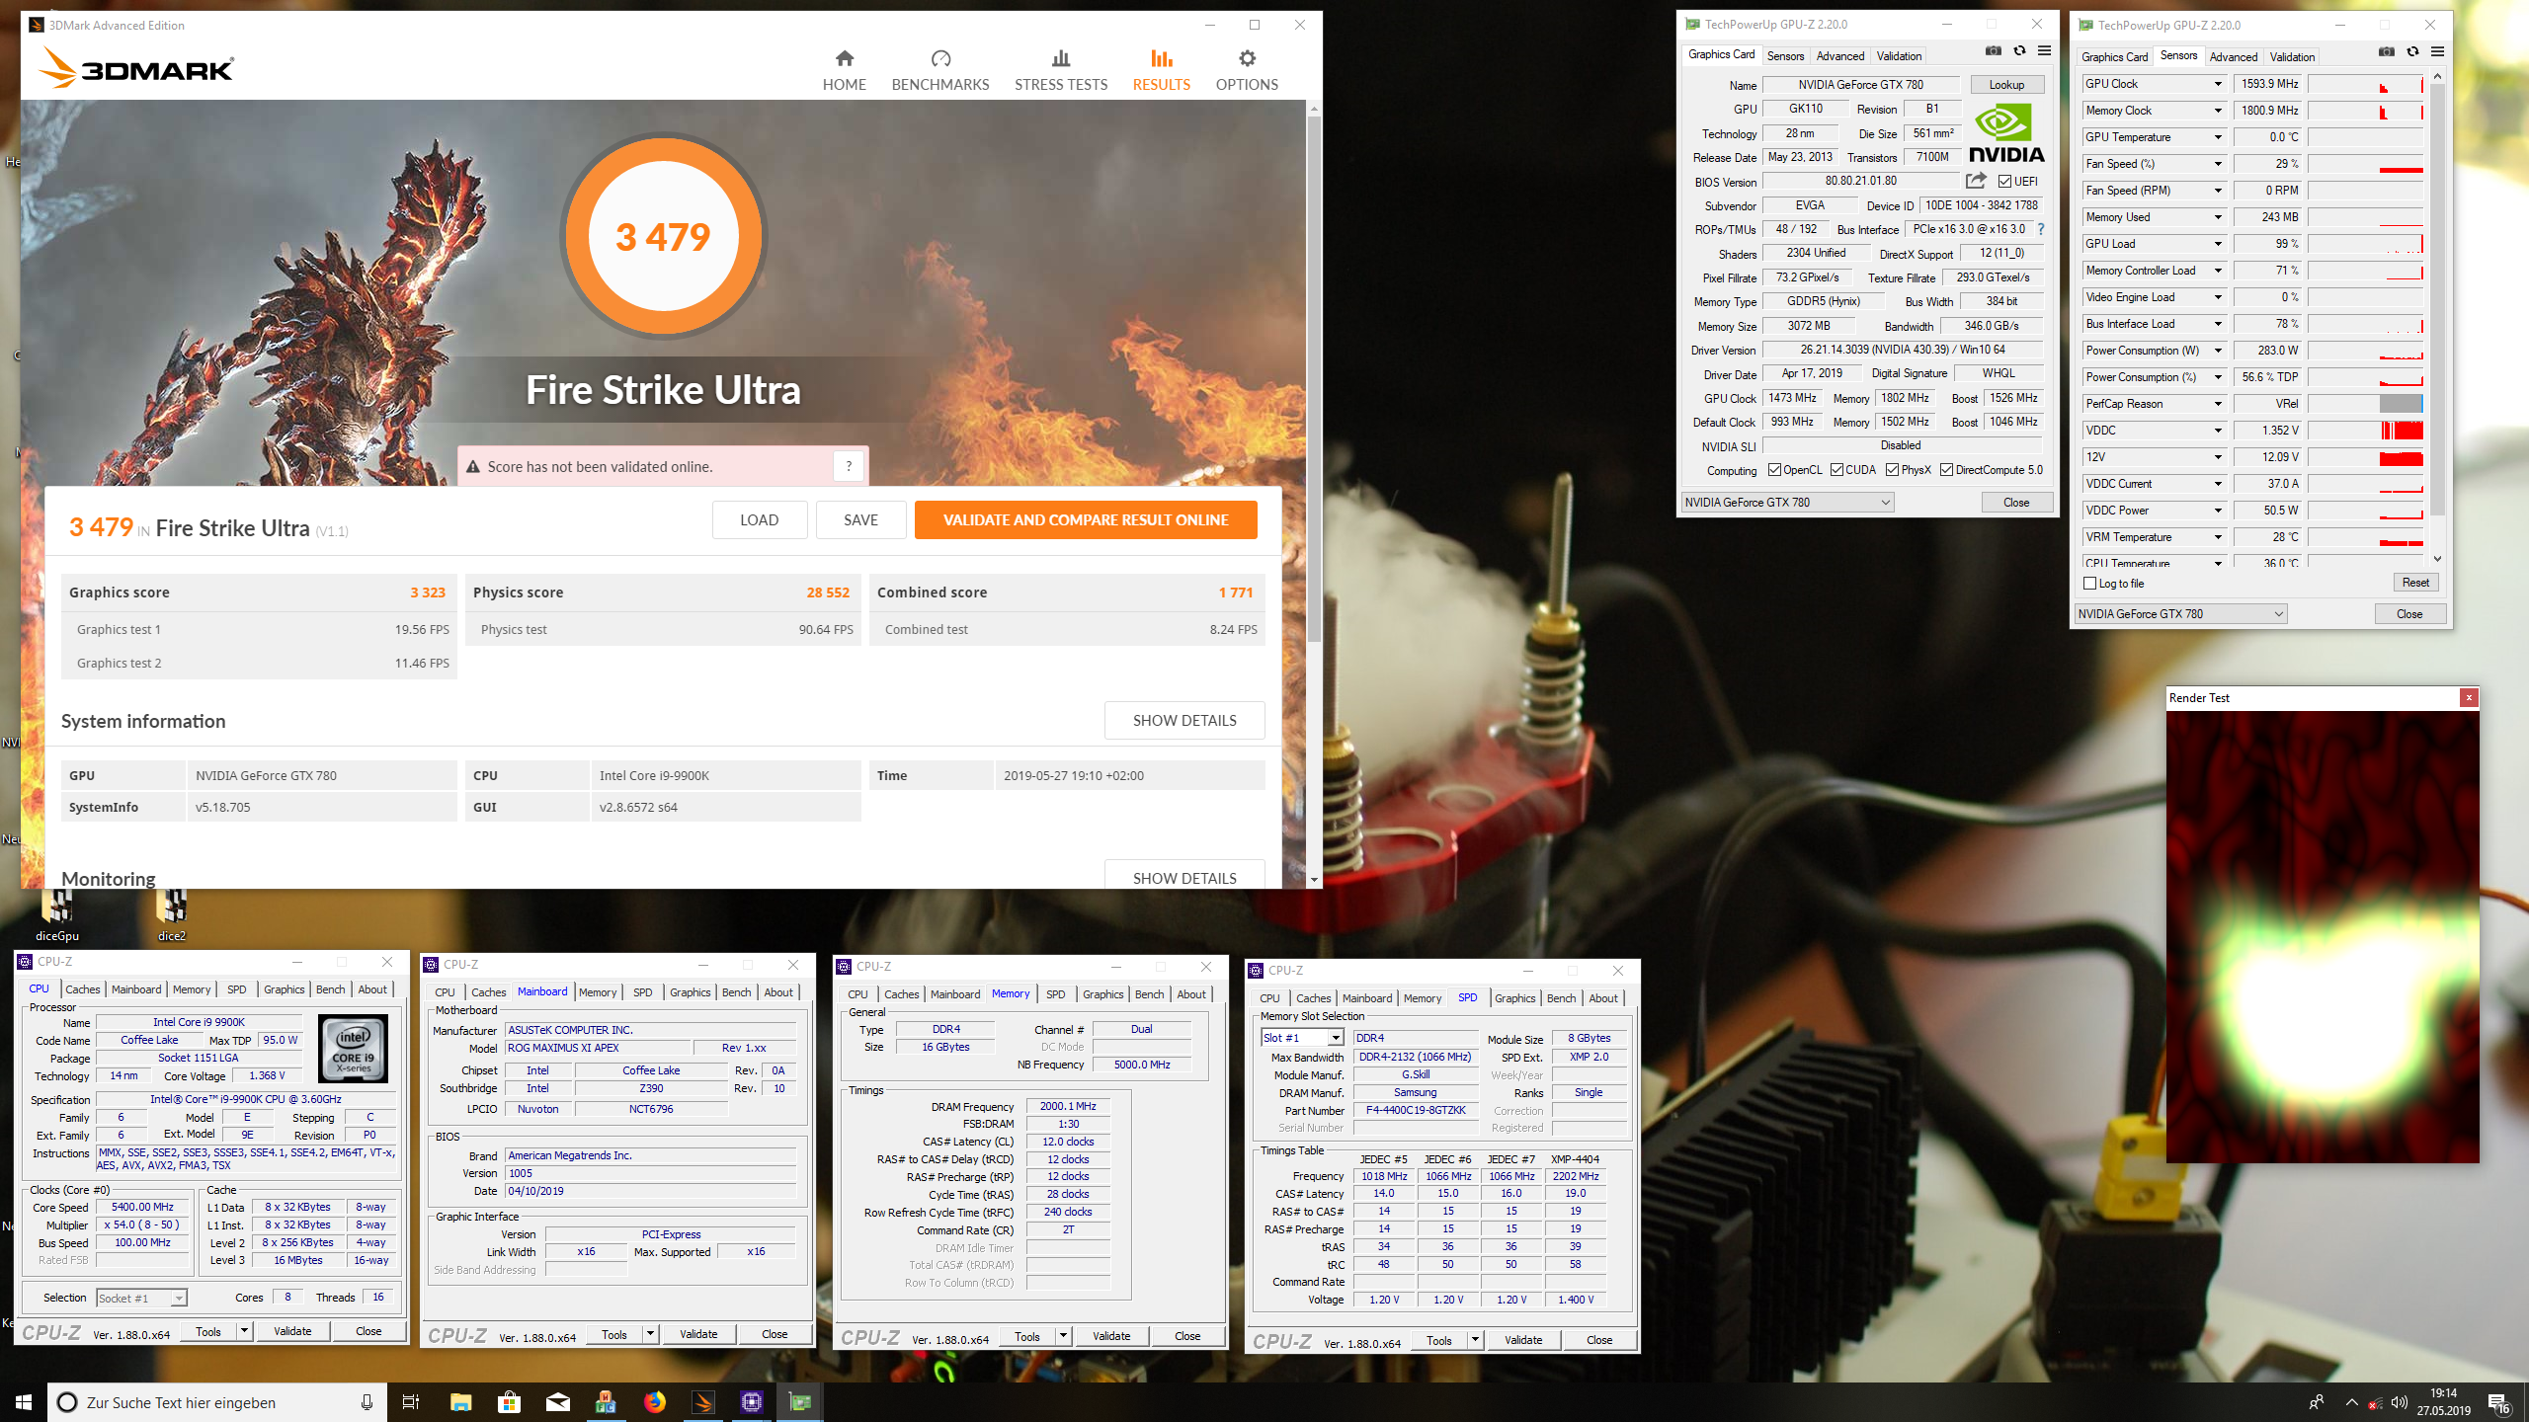This screenshot has height=1422, width=2529.
Task: Click the Lookup button in GPU-Z
Action: [2006, 85]
